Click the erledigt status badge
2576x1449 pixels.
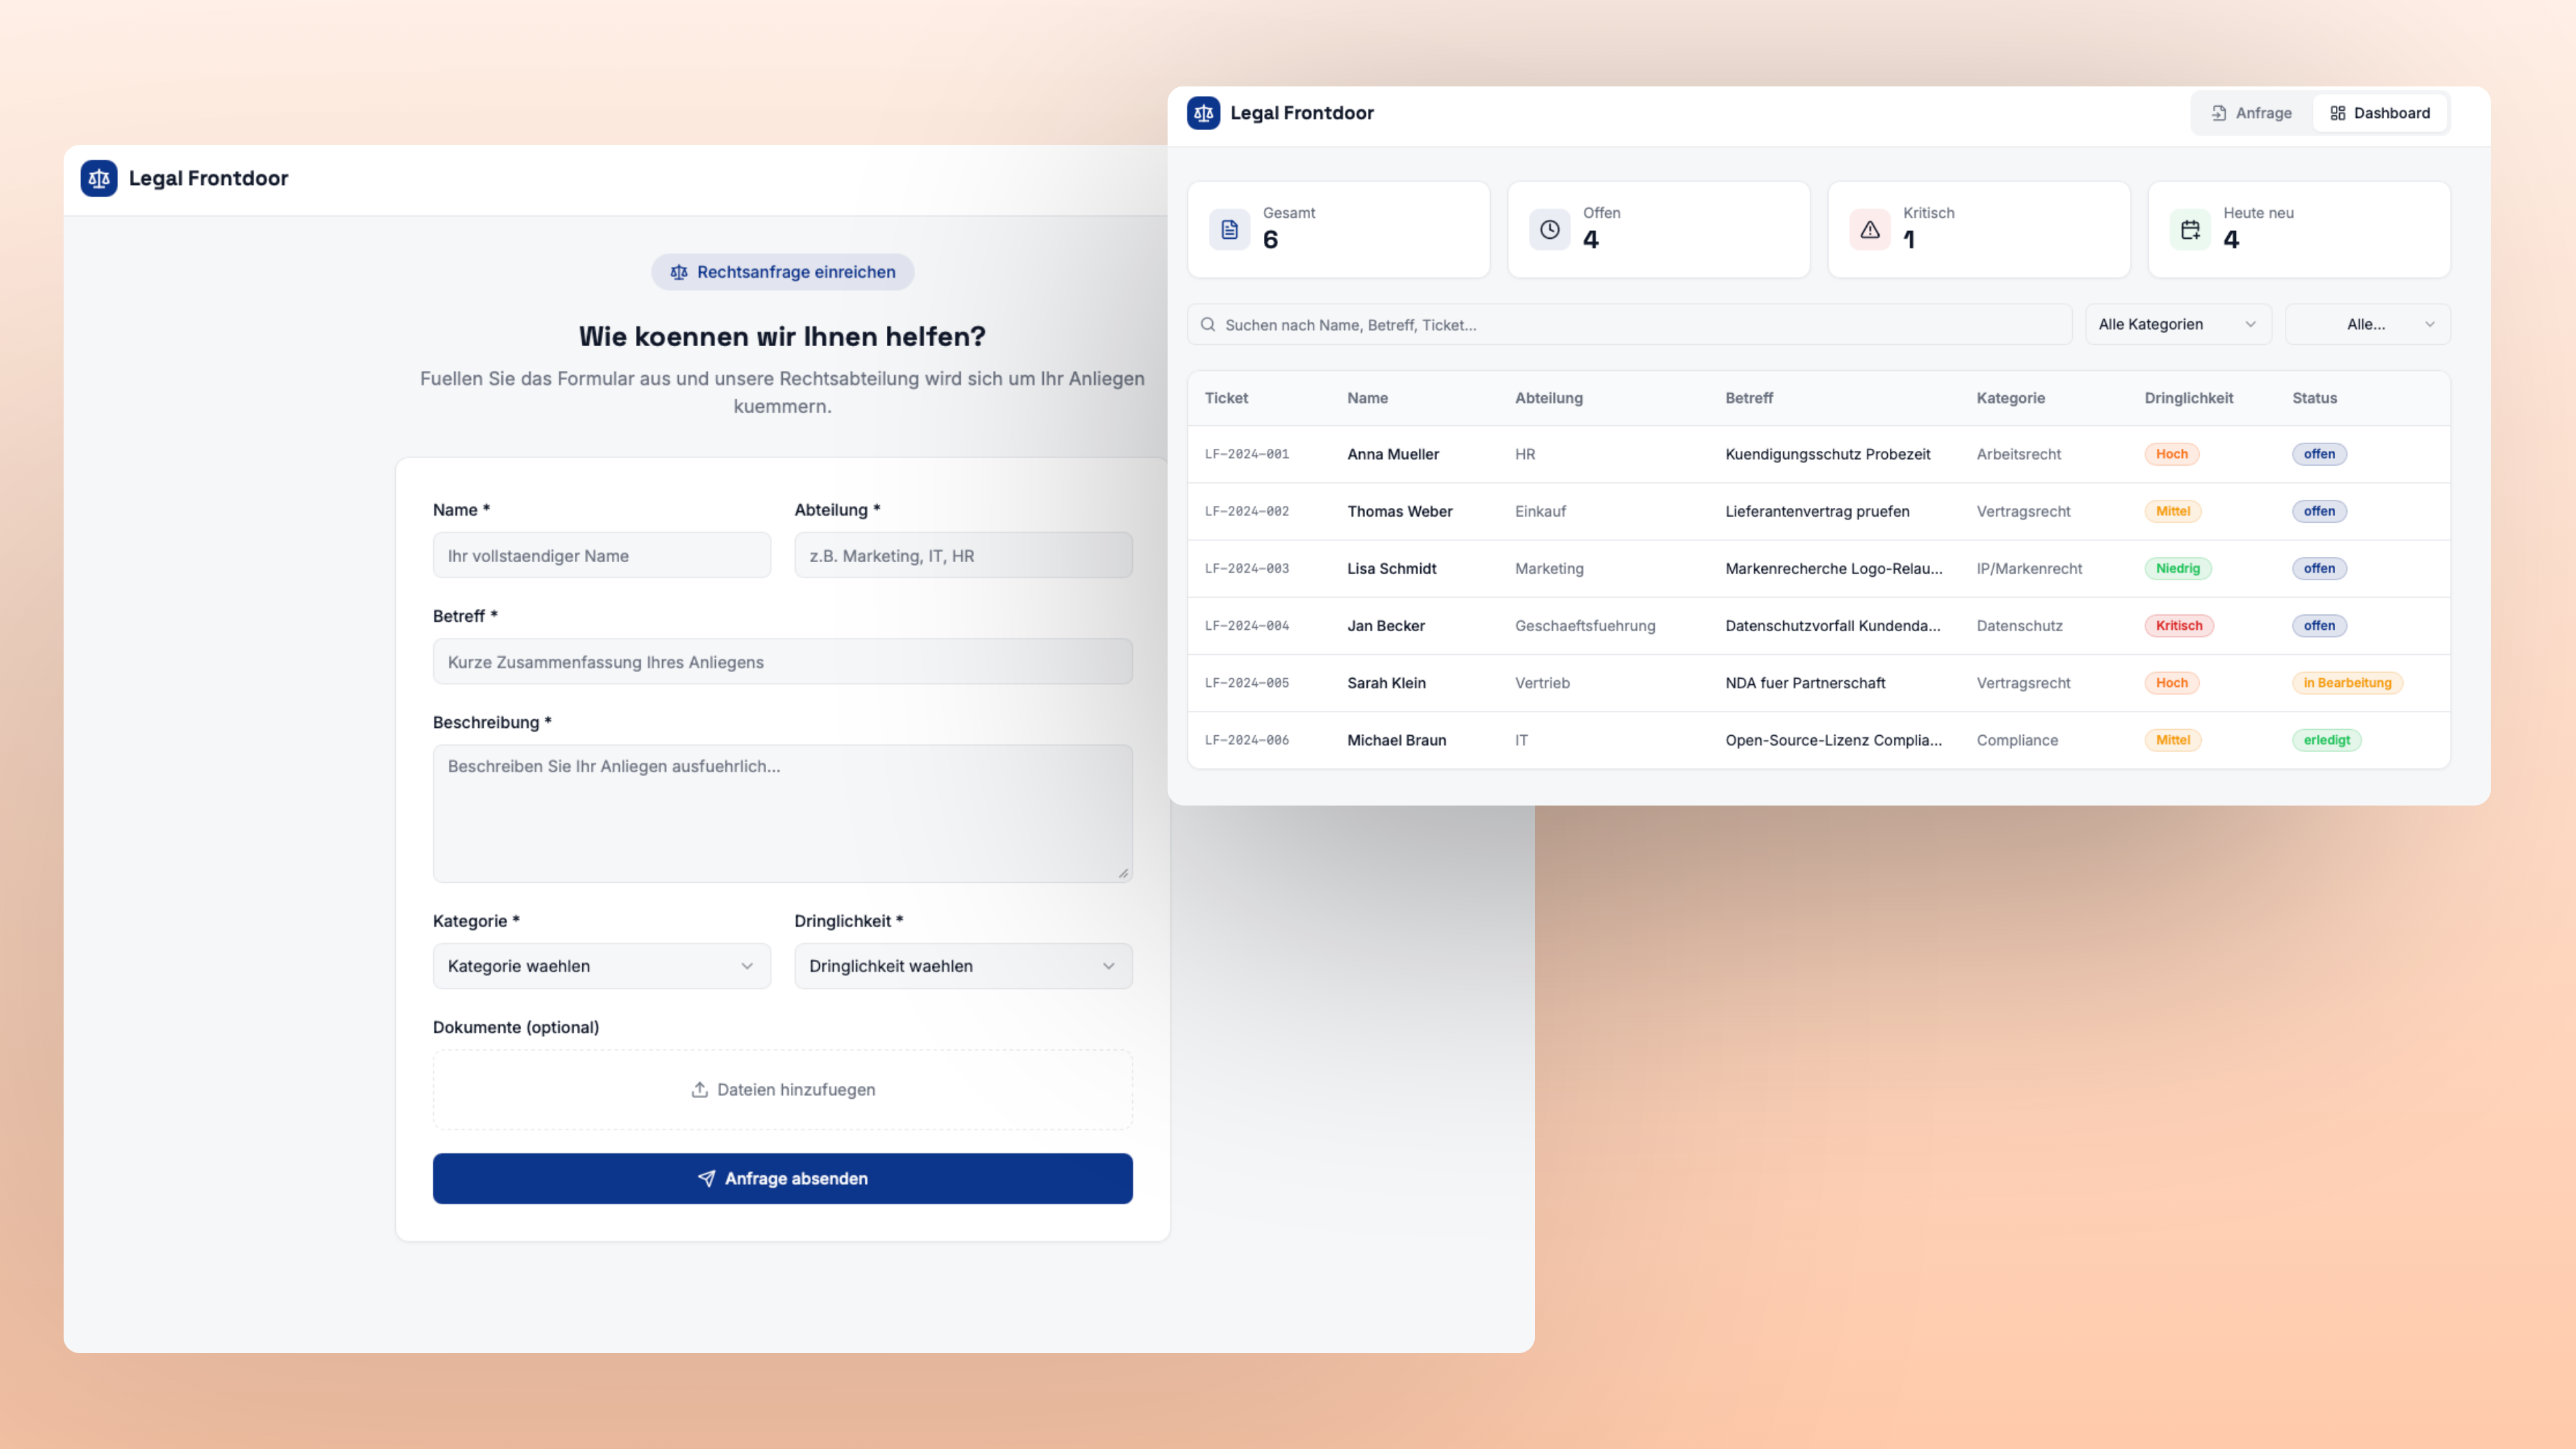coord(2326,740)
